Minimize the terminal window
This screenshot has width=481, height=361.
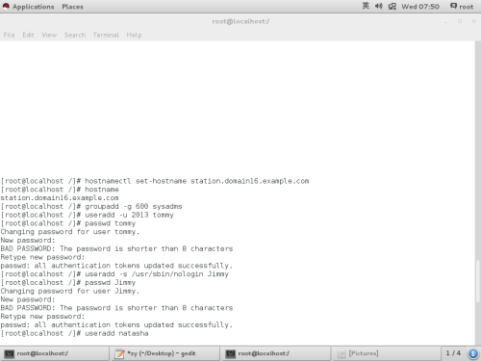click(445, 21)
